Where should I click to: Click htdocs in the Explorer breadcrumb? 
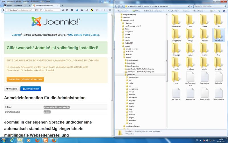(146, 6)
